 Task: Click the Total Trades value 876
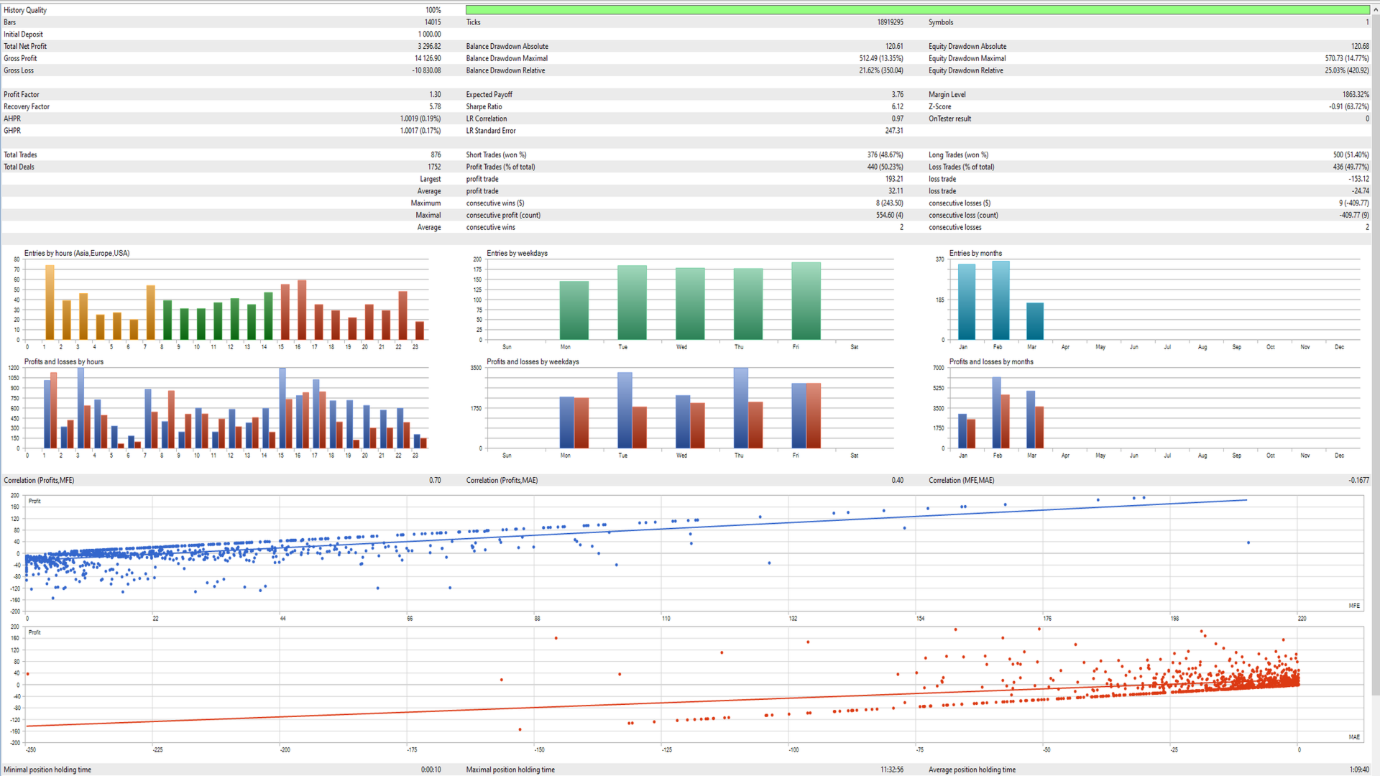coord(436,155)
